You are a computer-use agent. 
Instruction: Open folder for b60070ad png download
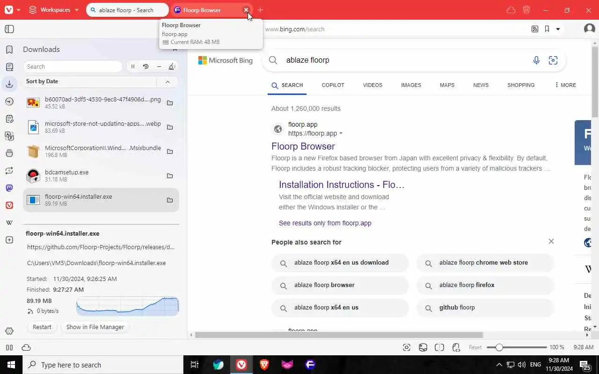click(170, 103)
